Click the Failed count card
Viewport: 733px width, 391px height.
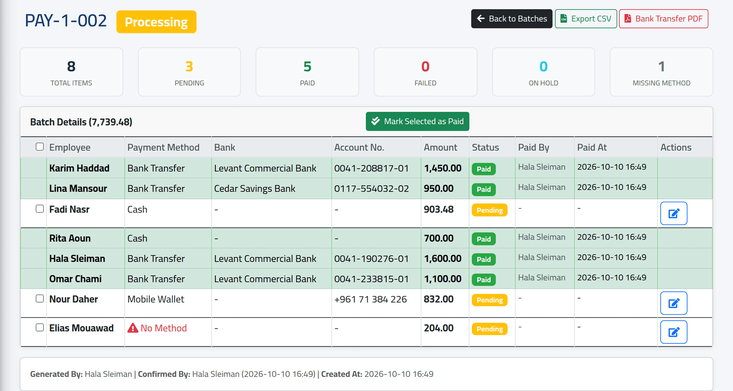tap(426, 72)
